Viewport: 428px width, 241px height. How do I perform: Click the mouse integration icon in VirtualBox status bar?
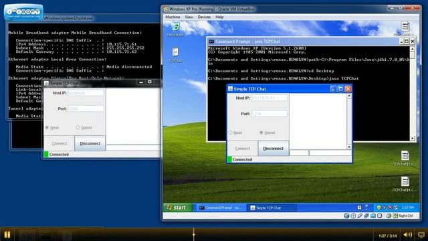pos(389,216)
